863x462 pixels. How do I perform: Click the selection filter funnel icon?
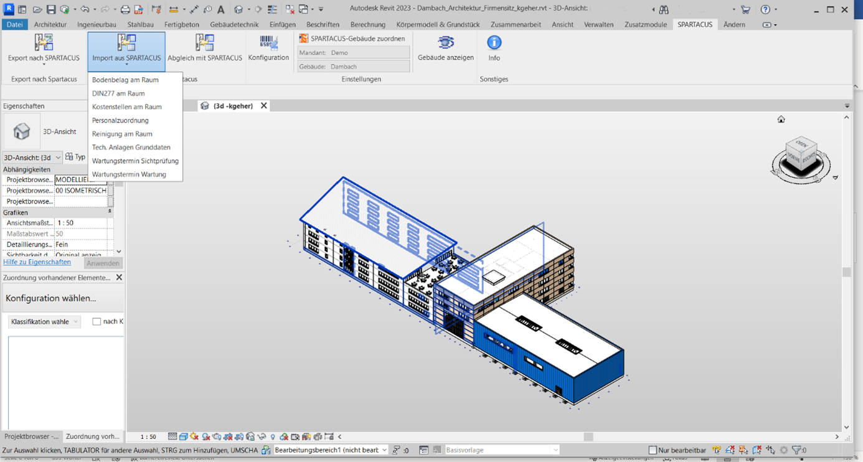pos(796,450)
